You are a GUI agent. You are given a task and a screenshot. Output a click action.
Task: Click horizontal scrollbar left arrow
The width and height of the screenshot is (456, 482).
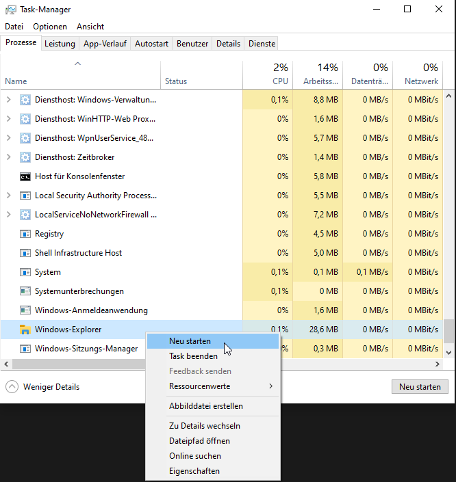pyautogui.click(x=6, y=364)
